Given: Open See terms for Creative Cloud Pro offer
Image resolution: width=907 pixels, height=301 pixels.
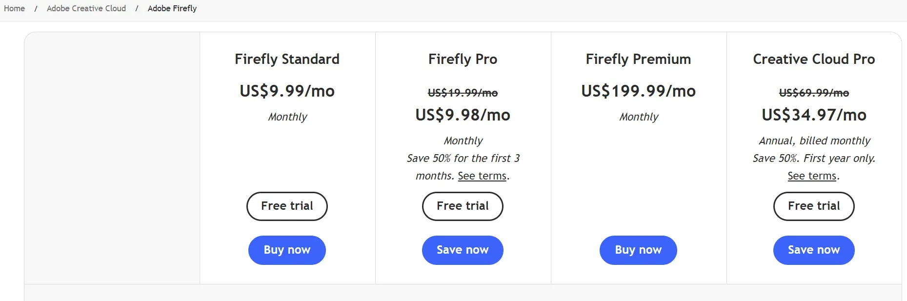Looking at the screenshot, I should [x=811, y=176].
